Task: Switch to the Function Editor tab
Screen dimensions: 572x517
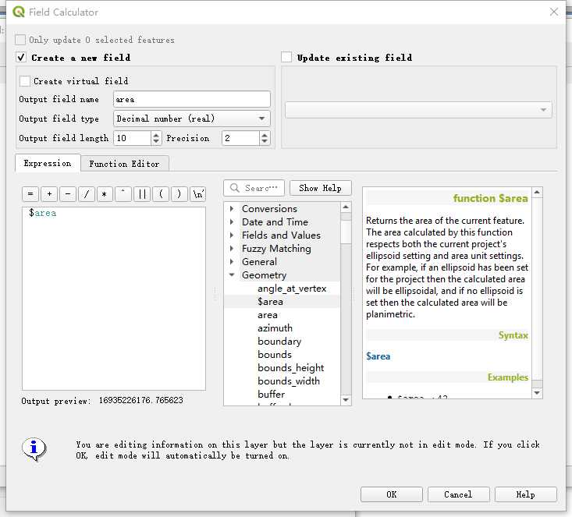Action: click(124, 164)
